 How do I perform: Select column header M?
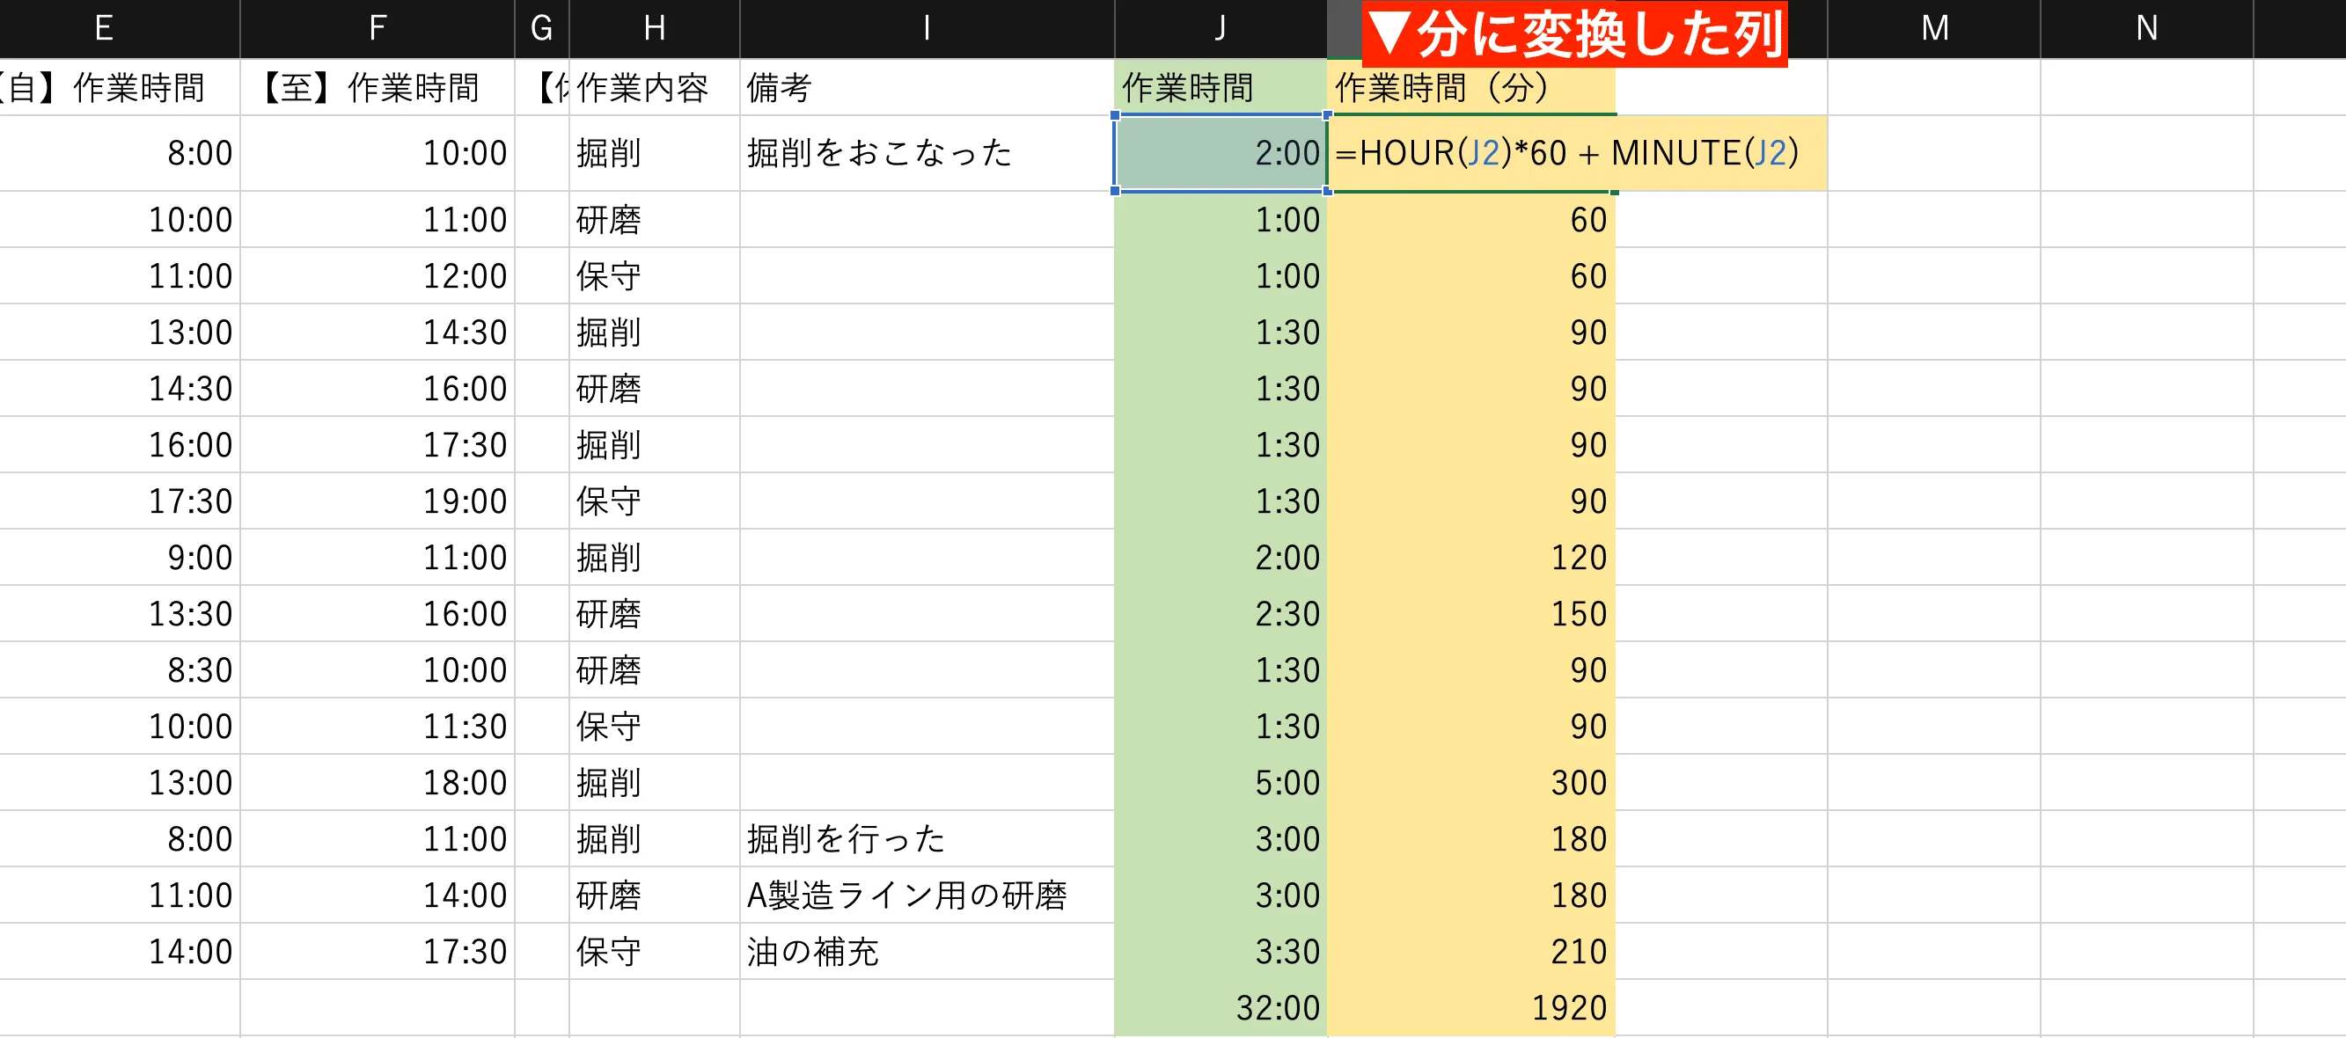pos(1935,26)
